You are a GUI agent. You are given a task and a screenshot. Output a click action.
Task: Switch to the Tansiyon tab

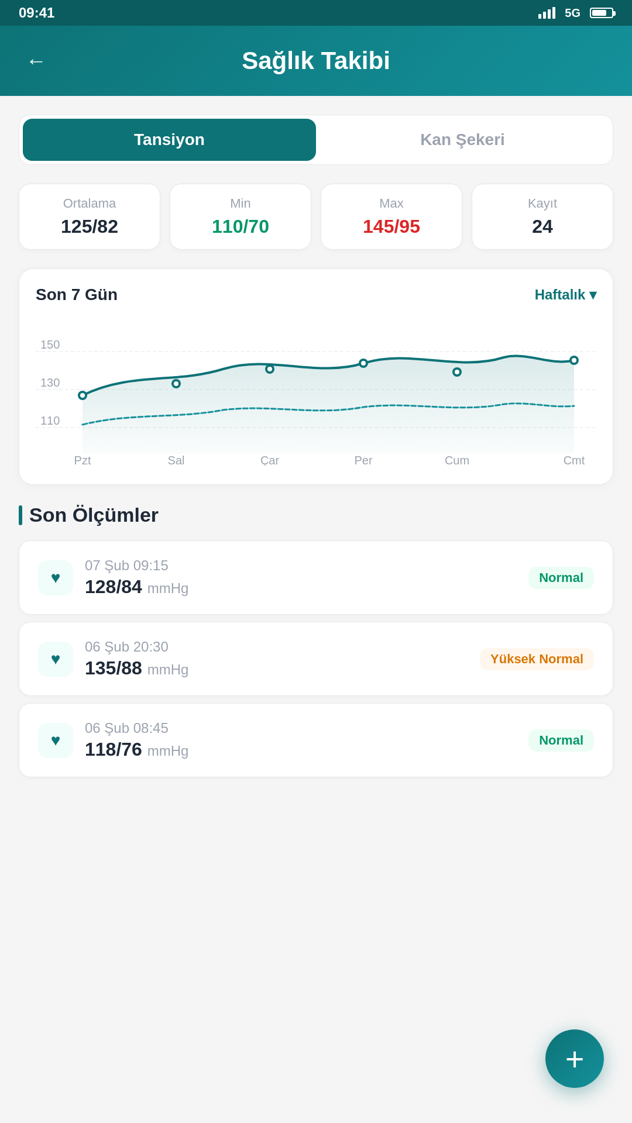tap(169, 140)
